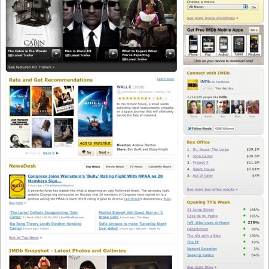Open John Carter box office link

(x=203, y=156)
